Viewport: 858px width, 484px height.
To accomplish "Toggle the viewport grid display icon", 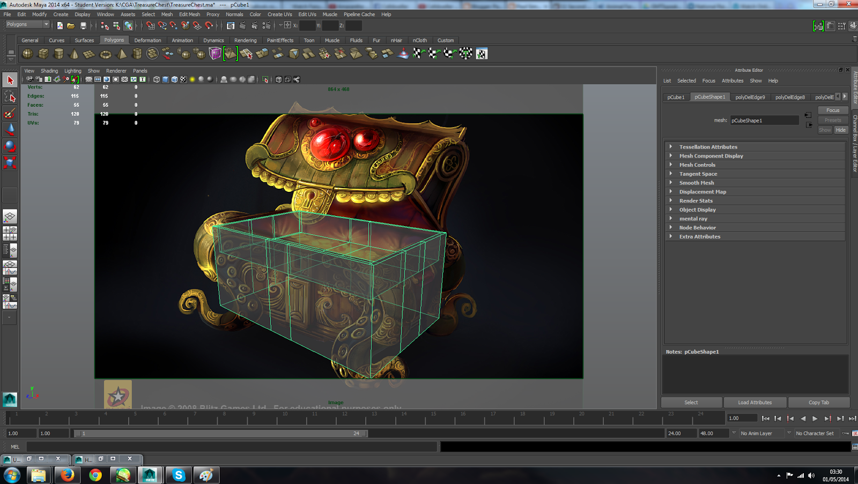I will [x=89, y=79].
